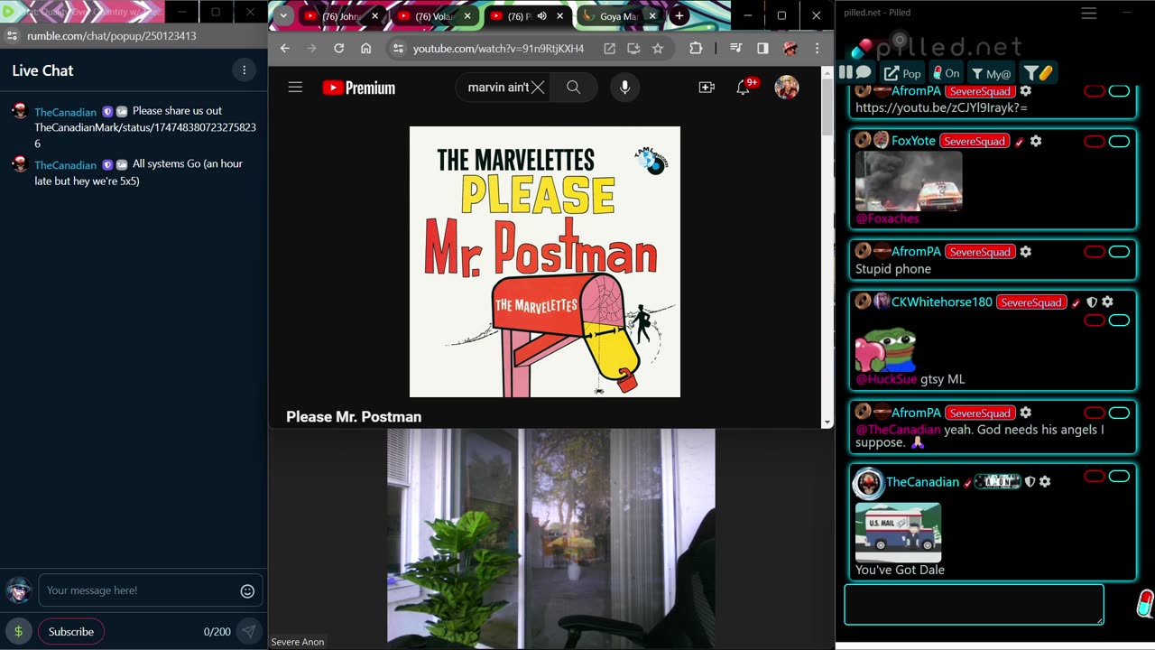Screen dimensions: 1155x650
Task: Open a new Chrome tab
Action: pos(679,16)
